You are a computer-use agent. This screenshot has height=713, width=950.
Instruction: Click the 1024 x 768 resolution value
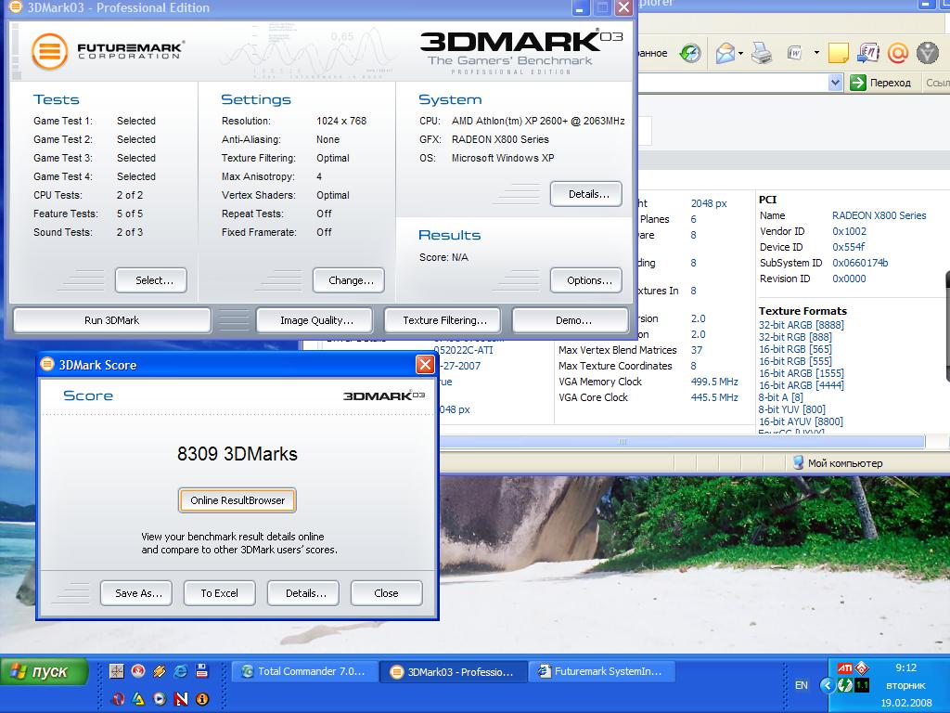coord(341,121)
